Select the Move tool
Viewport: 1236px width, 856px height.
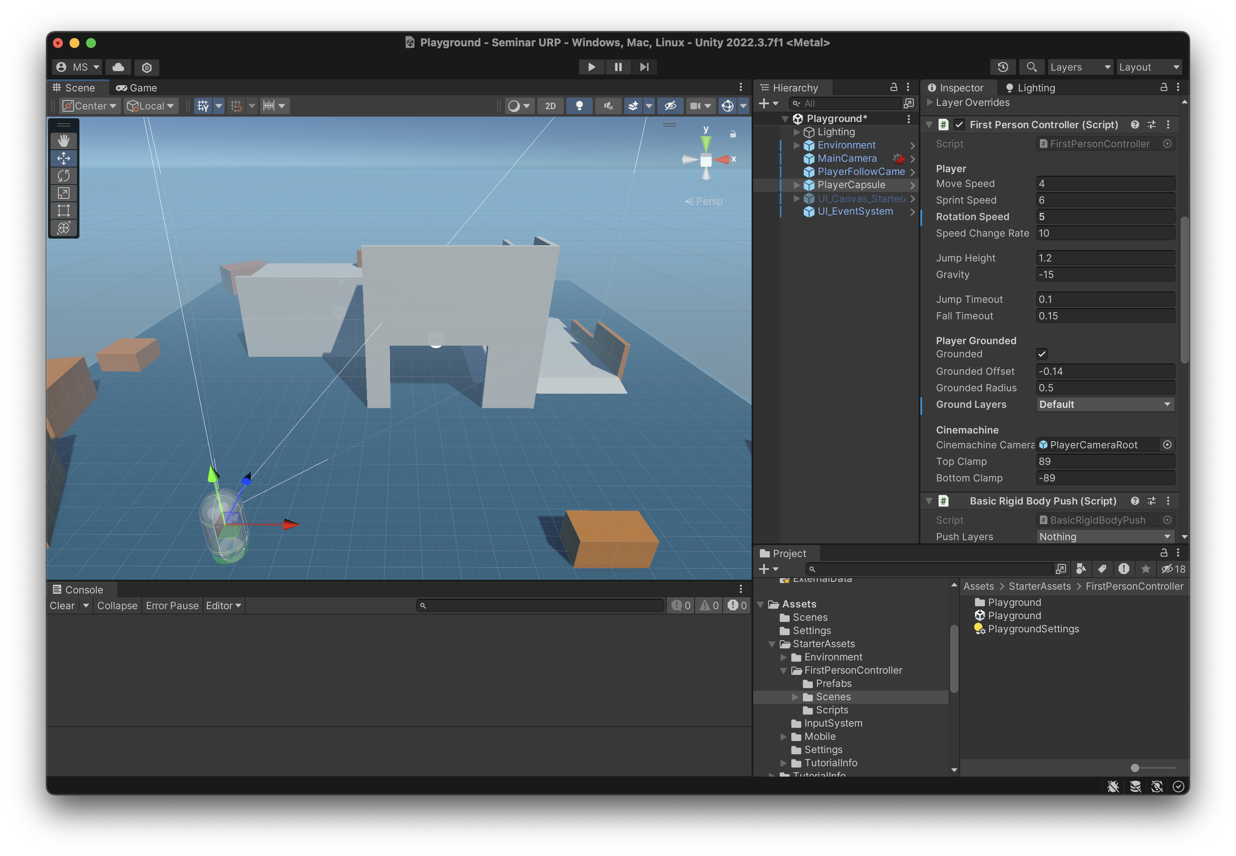pos(63,158)
